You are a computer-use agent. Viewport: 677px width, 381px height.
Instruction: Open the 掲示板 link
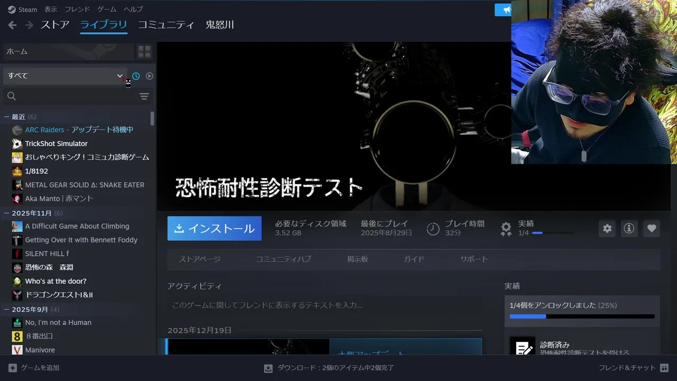[358, 259]
